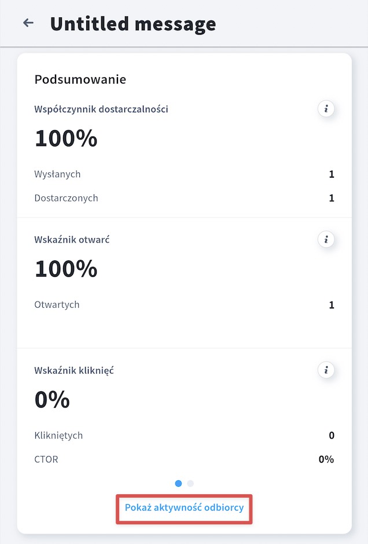Switch to the second pagination dot
The image size is (368, 544).
[x=190, y=483]
